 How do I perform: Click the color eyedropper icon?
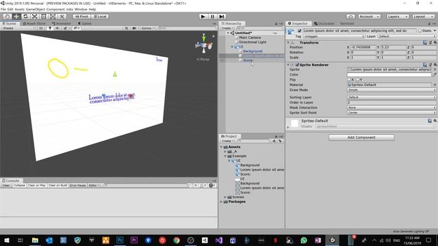[435, 74]
